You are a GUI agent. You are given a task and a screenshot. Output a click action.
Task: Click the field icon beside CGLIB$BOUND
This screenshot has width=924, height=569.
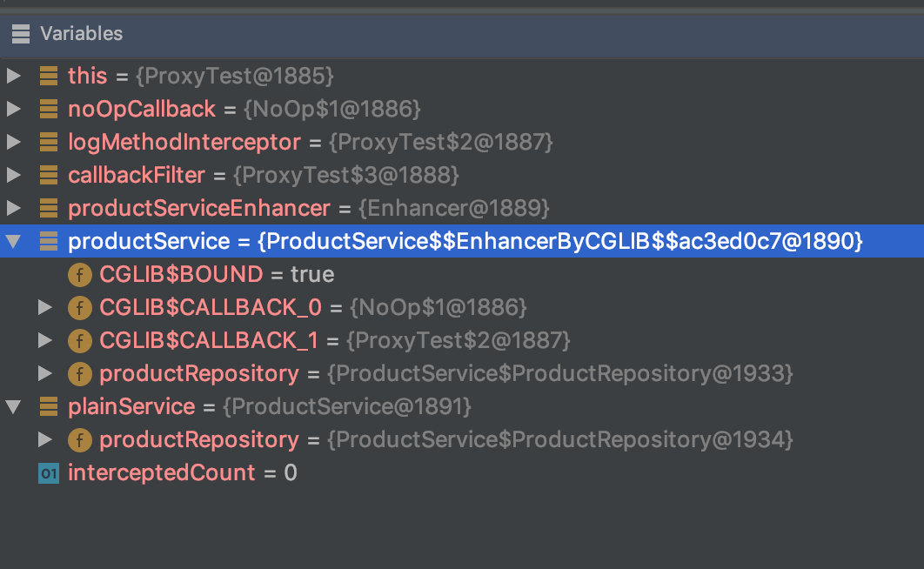click(79, 274)
